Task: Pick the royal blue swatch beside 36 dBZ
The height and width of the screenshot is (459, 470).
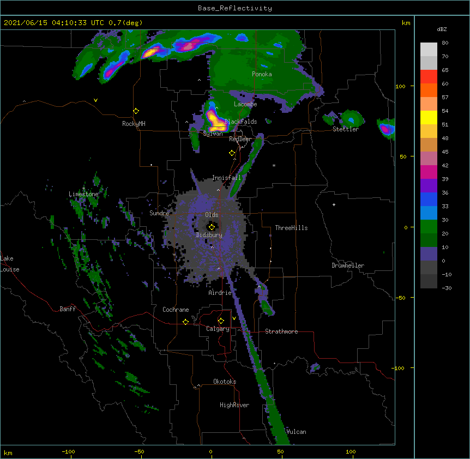Action: (x=429, y=199)
